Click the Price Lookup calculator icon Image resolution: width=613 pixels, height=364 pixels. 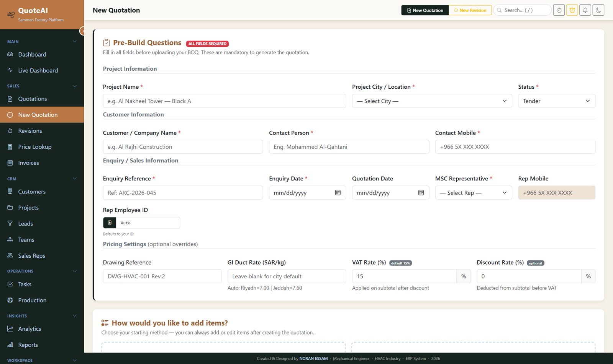coord(10,147)
